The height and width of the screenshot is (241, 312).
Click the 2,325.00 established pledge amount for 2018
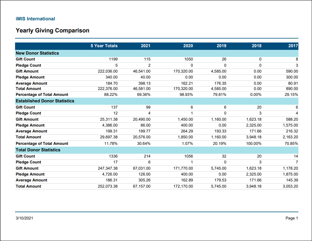[x=254, y=125]
